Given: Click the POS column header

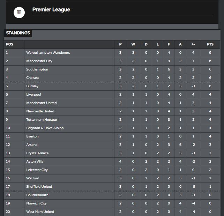Looking at the screenshot, I should 9,44.
